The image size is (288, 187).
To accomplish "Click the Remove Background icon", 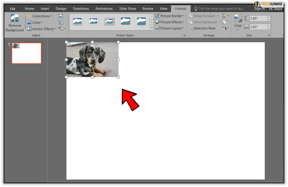I will coord(15,18).
